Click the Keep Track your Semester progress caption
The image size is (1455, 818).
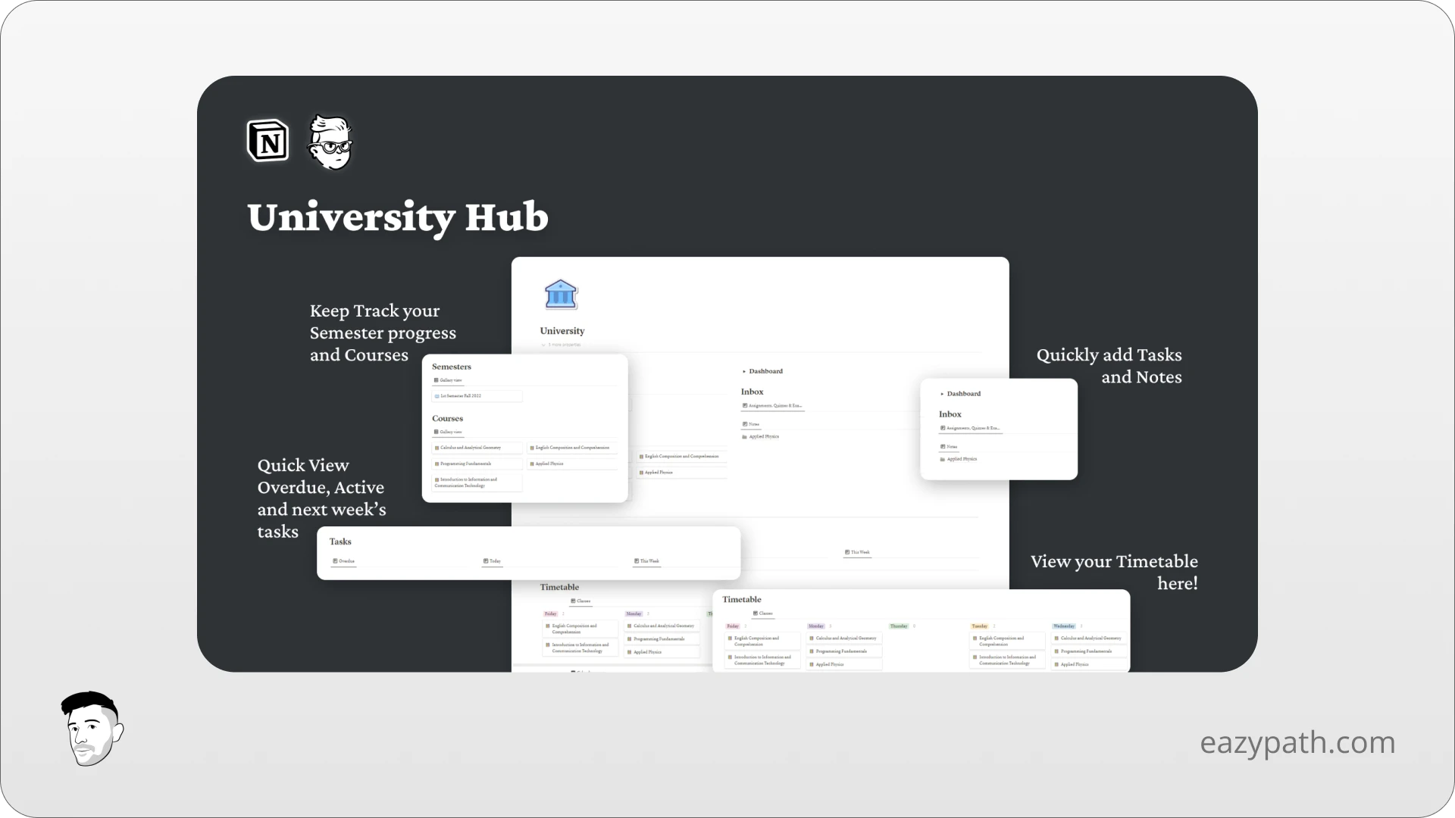[x=383, y=333]
